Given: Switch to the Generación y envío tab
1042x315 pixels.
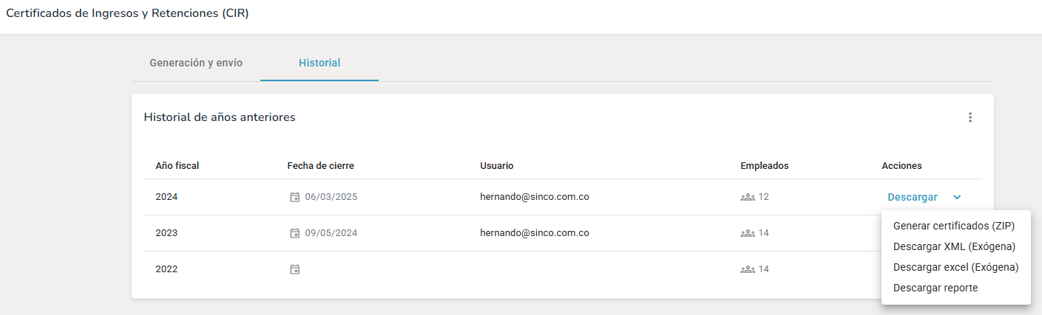Looking at the screenshot, I should pos(196,63).
